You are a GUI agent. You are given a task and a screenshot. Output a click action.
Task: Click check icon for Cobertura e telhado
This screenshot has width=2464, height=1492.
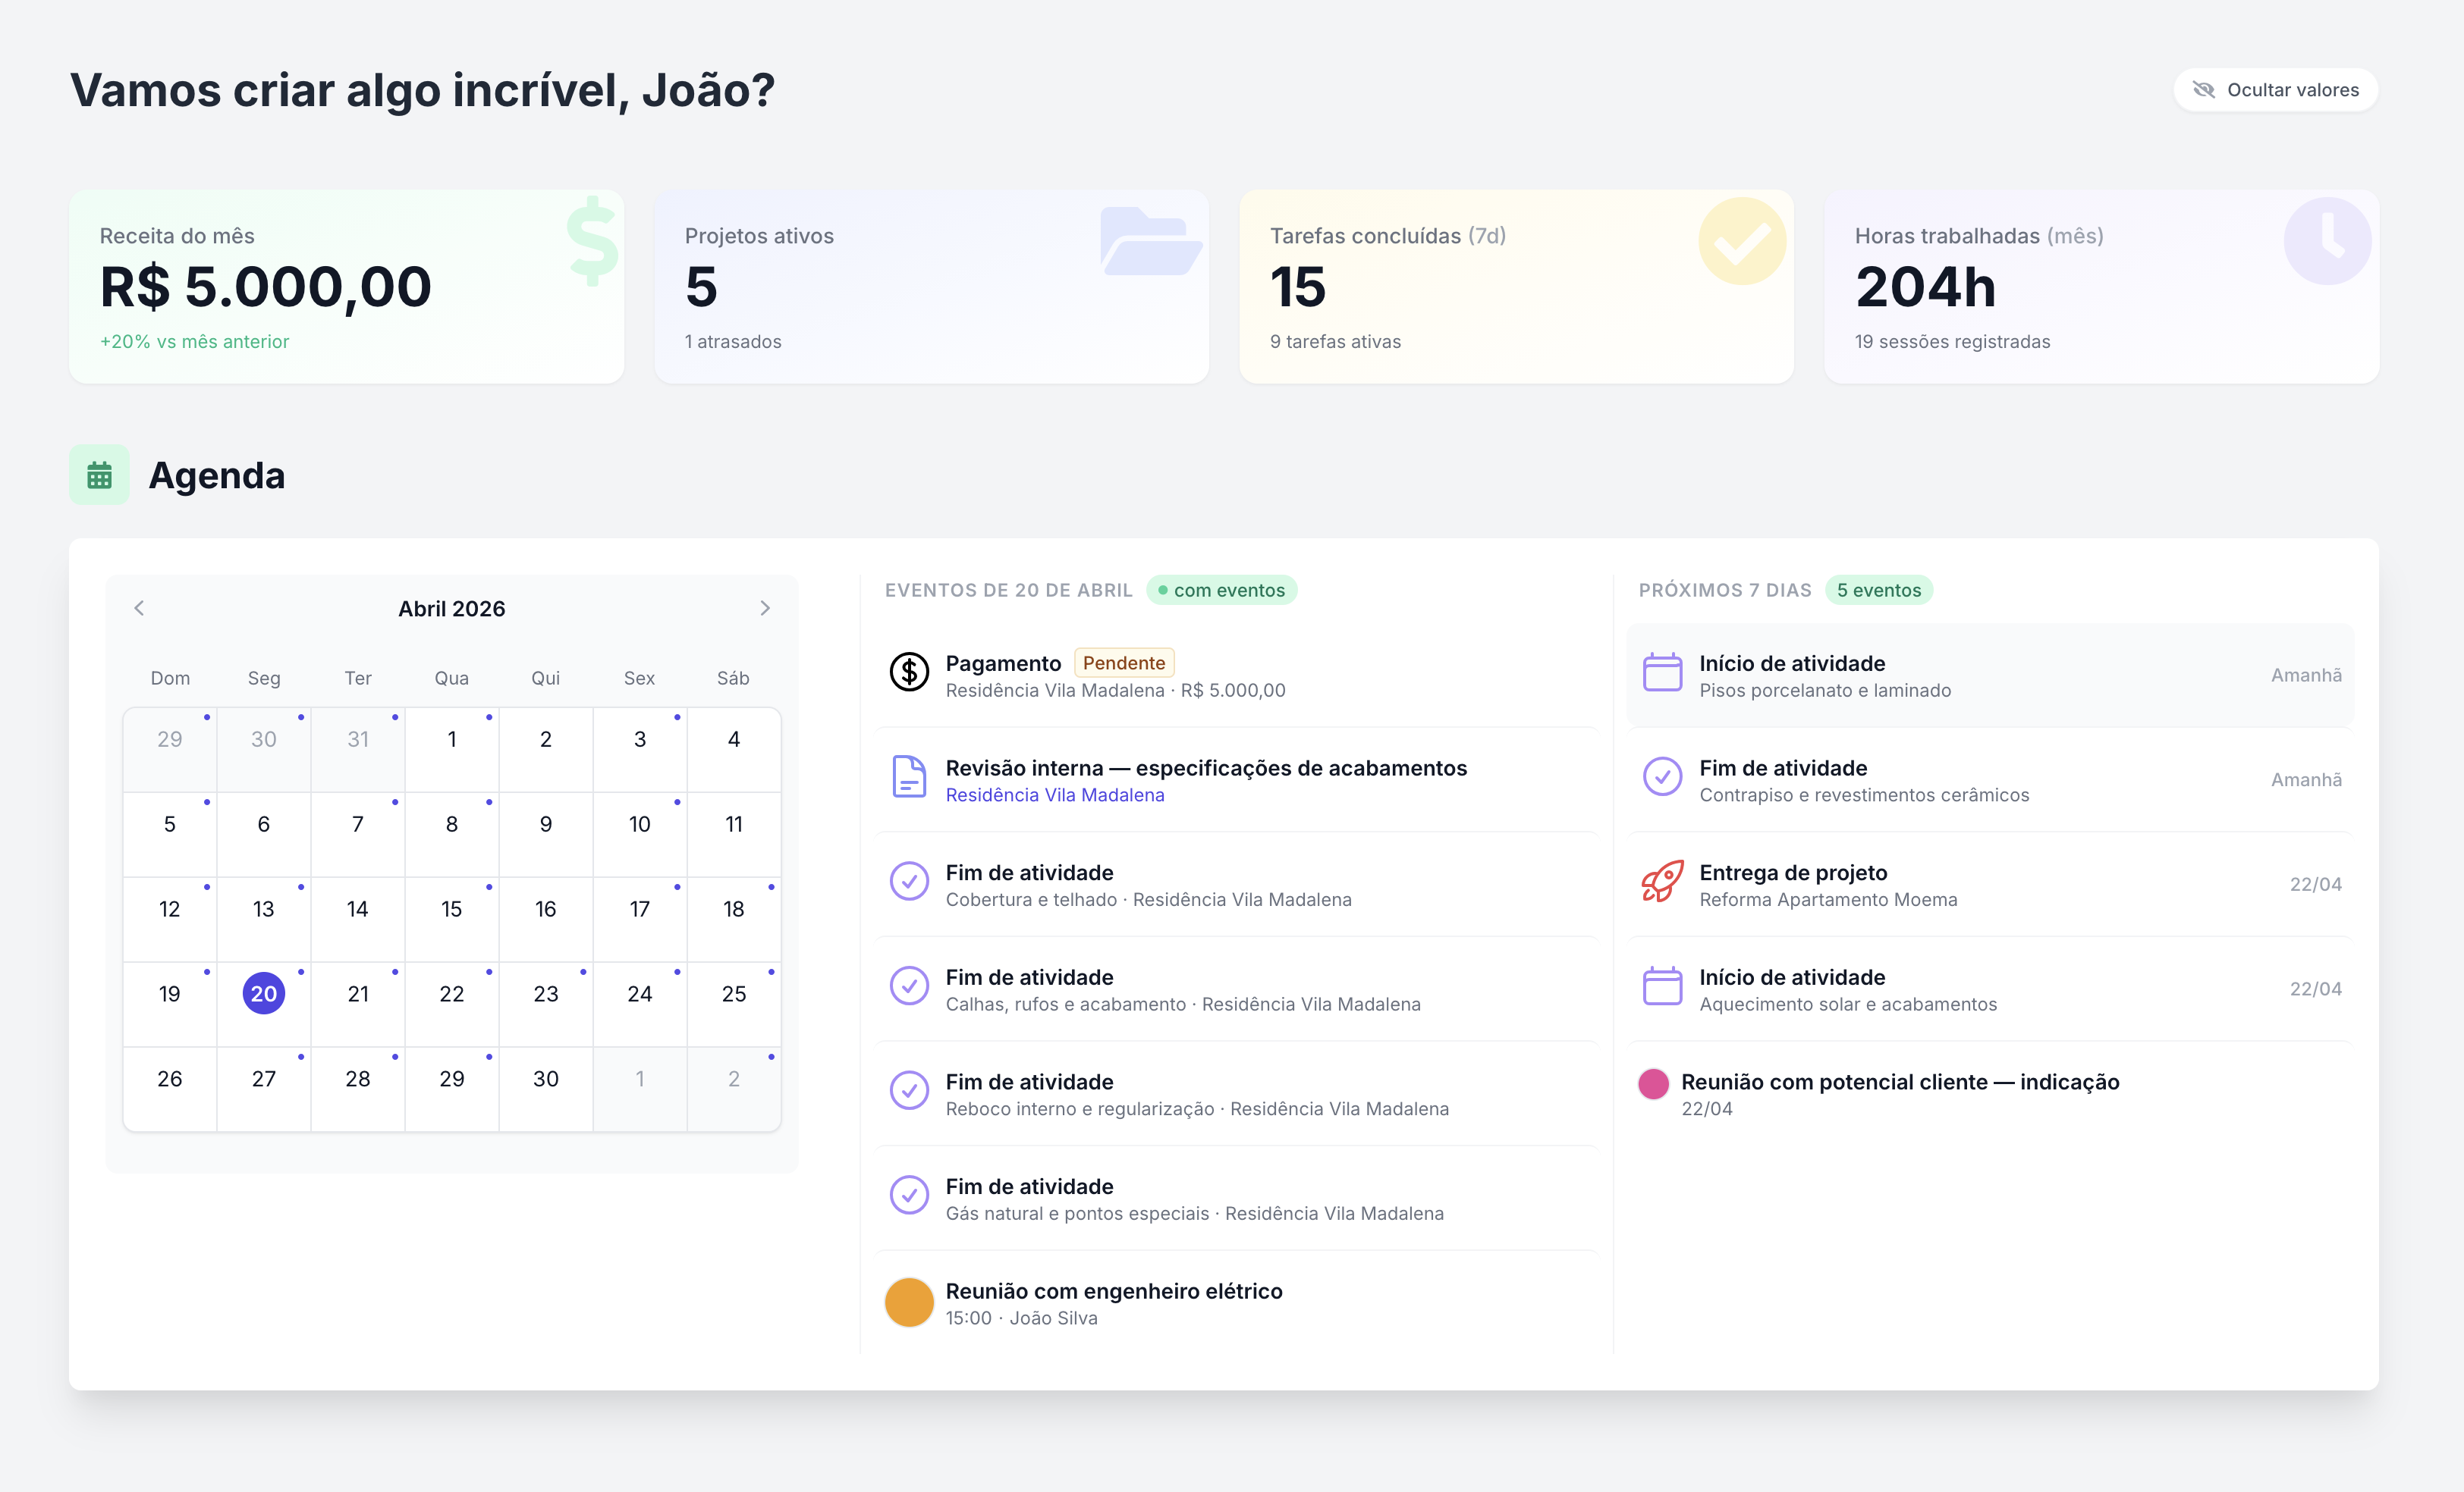tap(909, 882)
